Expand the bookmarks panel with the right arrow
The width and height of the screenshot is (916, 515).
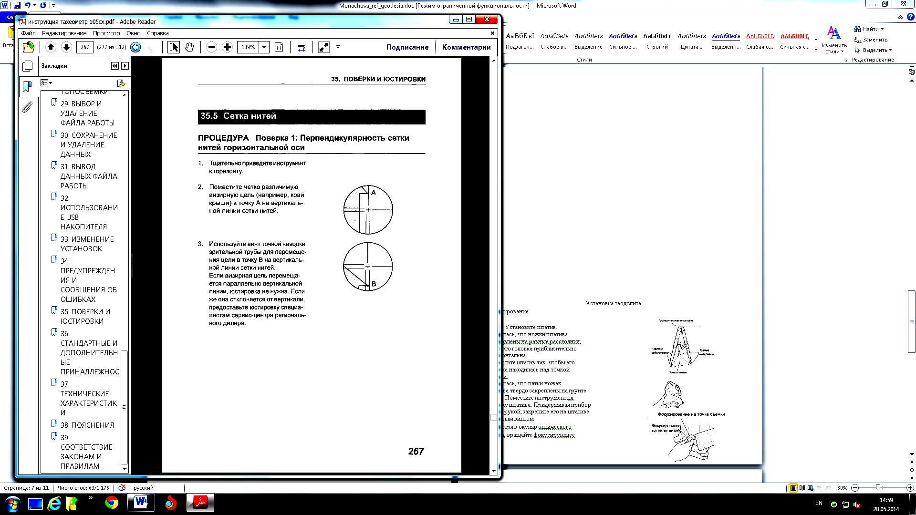[125, 66]
